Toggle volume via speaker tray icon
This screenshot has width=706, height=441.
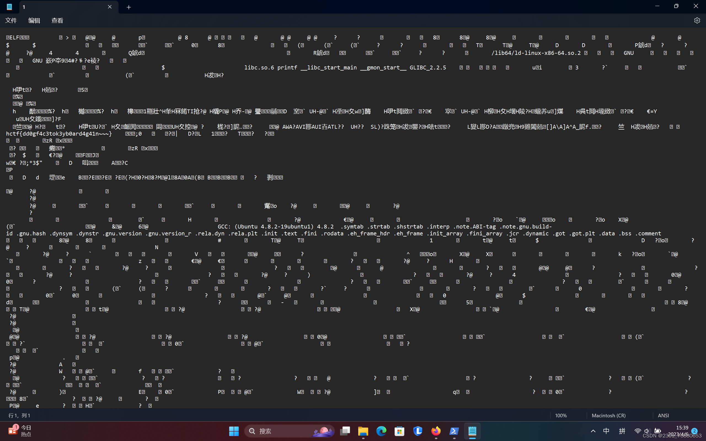(x=647, y=431)
